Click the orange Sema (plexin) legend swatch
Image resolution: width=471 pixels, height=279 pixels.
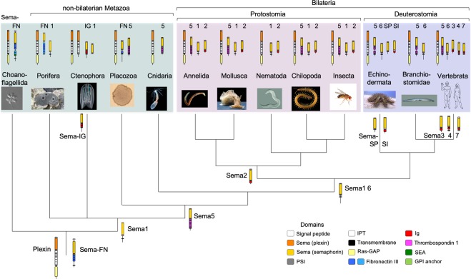[290, 243]
